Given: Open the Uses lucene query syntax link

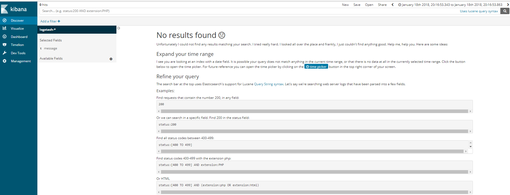Looking at the screenshot, I should [x=479, y=11].
